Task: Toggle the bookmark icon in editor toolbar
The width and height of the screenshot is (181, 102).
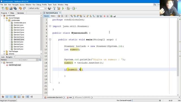Action: pos(94,16)
